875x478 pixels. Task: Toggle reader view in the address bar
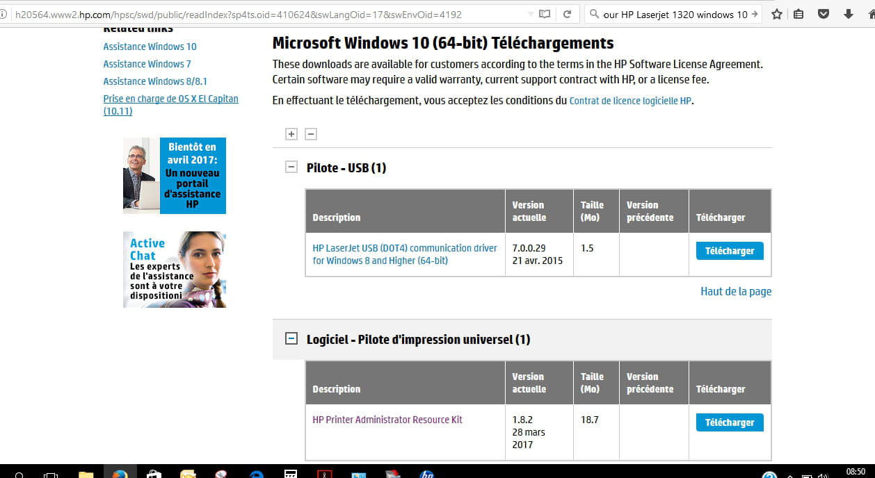coord(545,14)
